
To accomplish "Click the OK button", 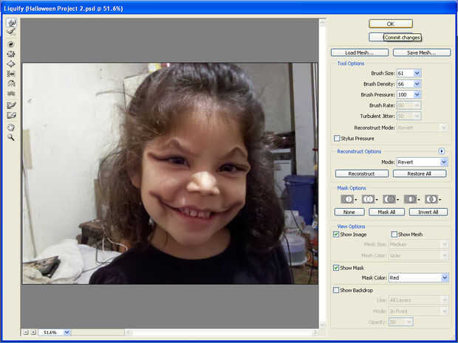I will pos(391,24).
